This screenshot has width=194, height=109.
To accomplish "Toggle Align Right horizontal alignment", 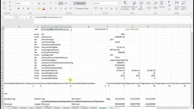I will [61, 8].
